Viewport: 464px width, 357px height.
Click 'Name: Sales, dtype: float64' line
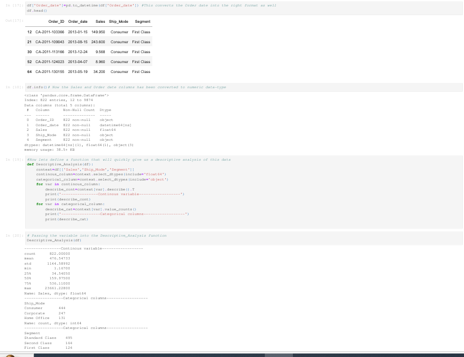[x=55, y=293]
